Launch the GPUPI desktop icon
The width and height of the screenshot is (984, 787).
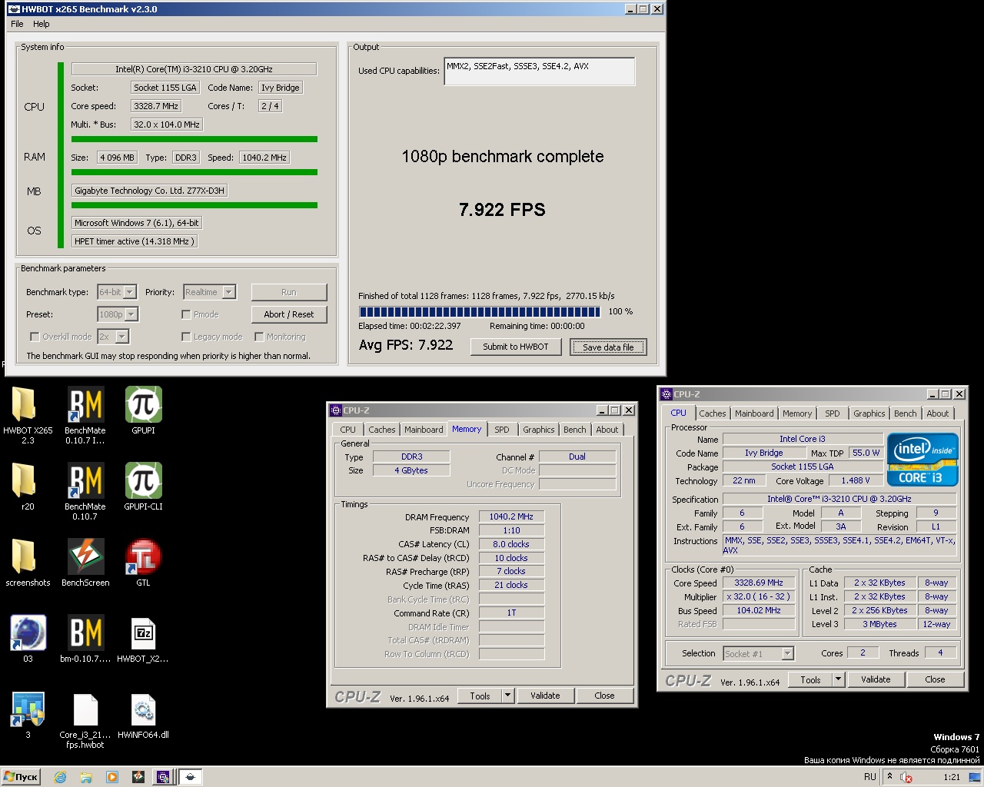tap(143, 410)
